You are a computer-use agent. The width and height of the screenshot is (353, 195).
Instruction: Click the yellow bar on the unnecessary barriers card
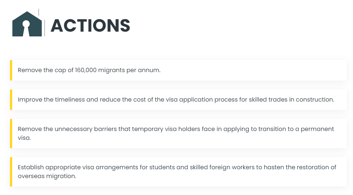point(11,133)
